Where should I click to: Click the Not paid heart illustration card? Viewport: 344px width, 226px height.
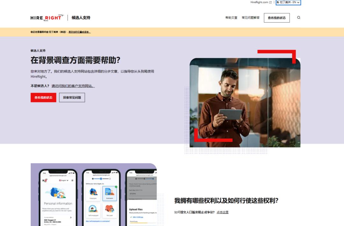pyautogui.click(x=110, y=209)
